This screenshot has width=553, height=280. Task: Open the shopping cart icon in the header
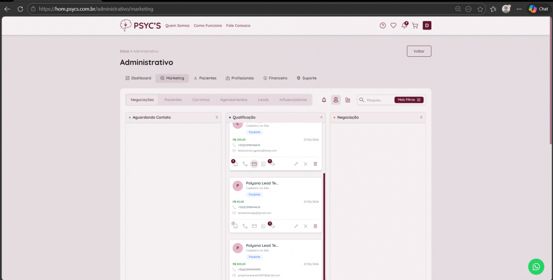[415, 26]
